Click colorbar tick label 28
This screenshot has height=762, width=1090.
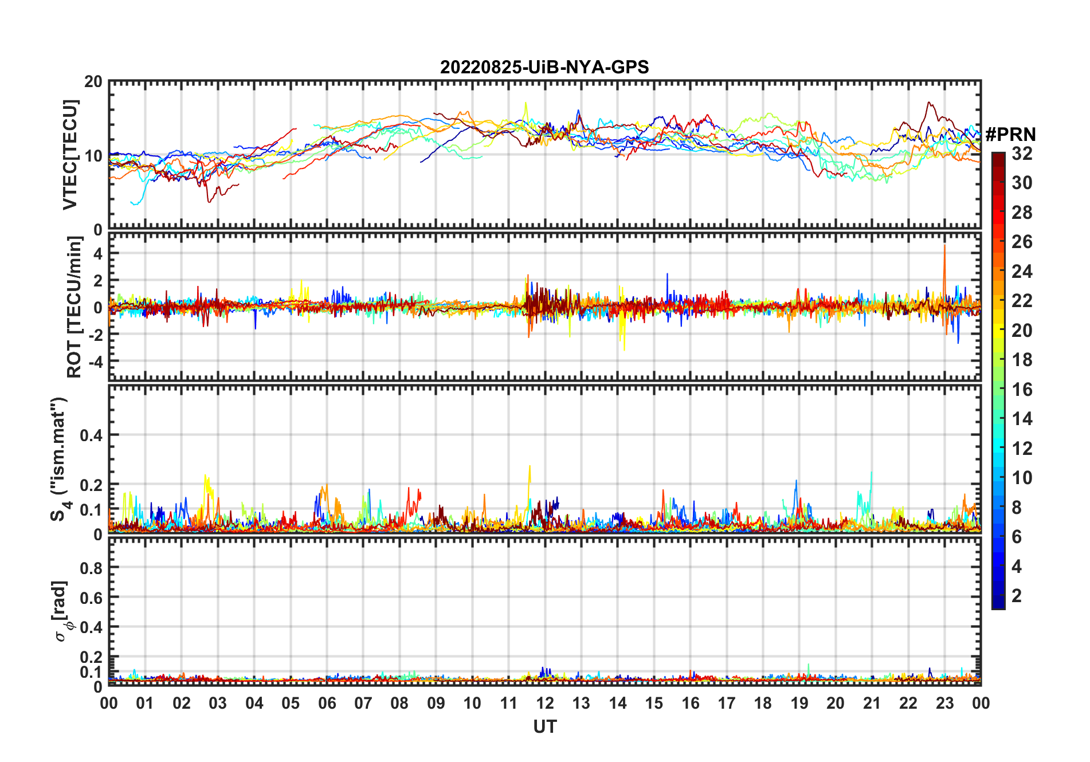click(1022, 213)
